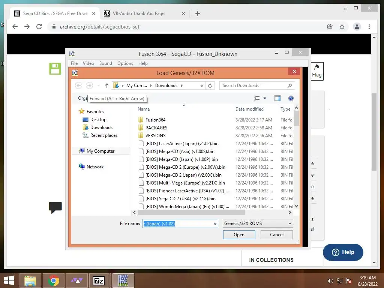The image size is (384, 288).
Task: Open the Video menu in Fusion
Action: 88,63
